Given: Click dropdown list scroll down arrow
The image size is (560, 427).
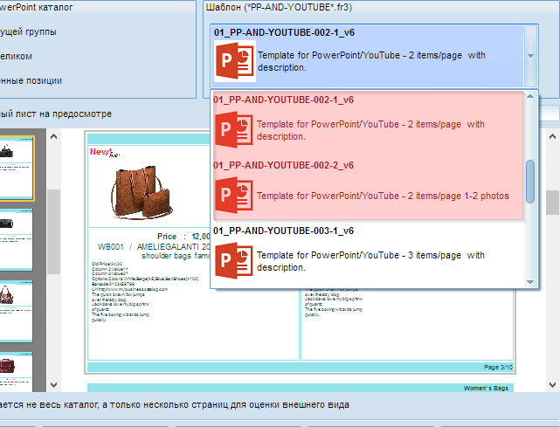Looking at the screenshot, I should pos(530,282).
